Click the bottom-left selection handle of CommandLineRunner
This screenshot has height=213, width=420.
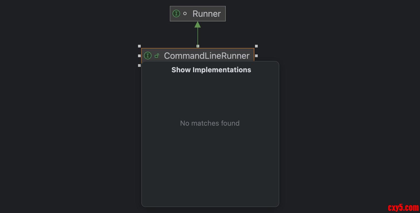[x=139, y=66]
